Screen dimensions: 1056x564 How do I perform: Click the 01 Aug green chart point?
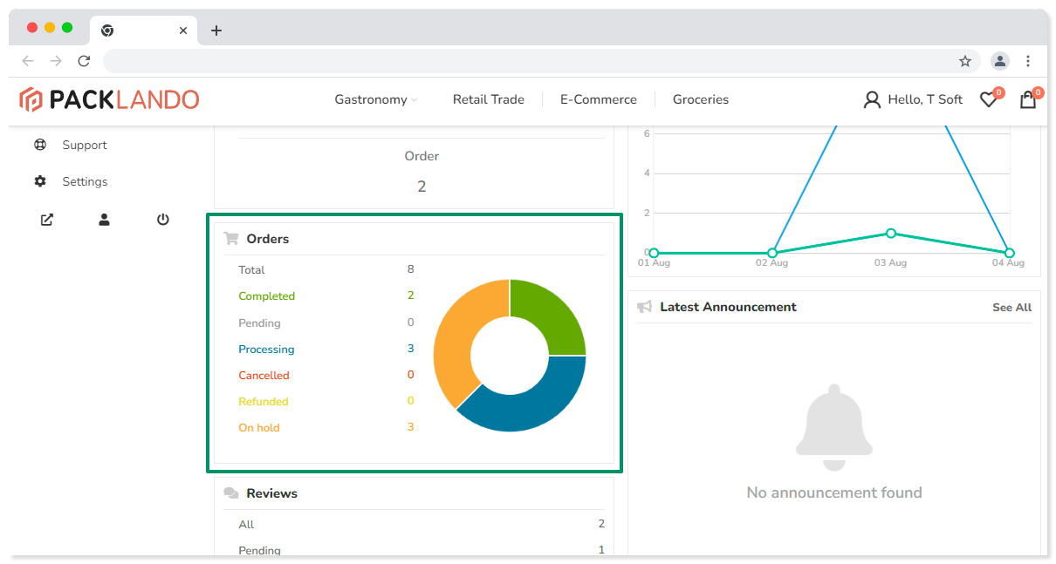coord(654,253)
